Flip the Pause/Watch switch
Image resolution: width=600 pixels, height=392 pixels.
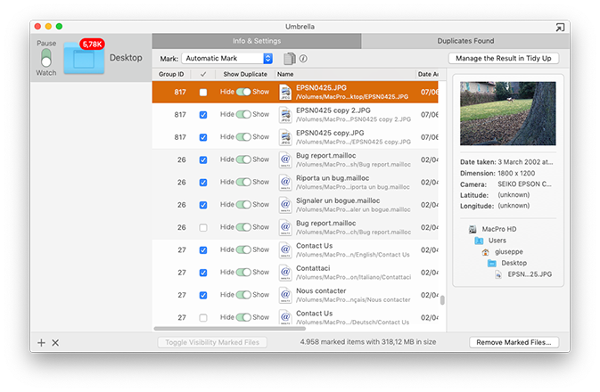(46, 58)
